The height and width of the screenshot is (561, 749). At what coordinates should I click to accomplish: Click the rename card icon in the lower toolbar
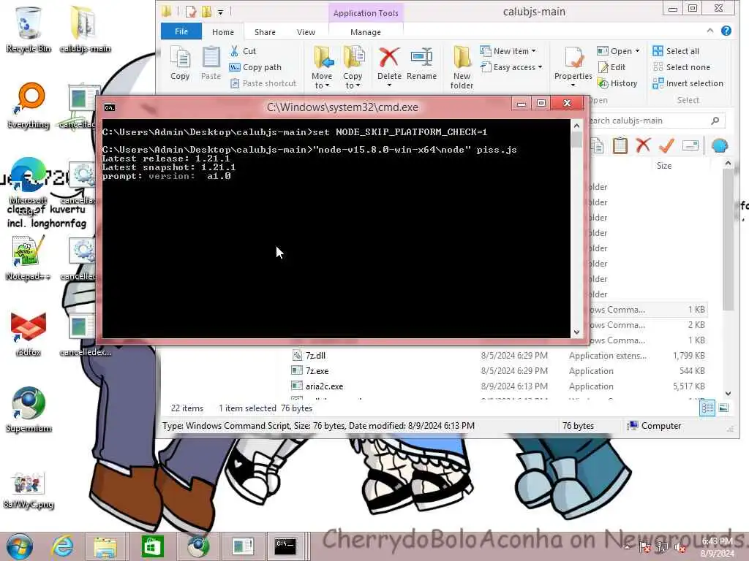(x=690, y=145)
